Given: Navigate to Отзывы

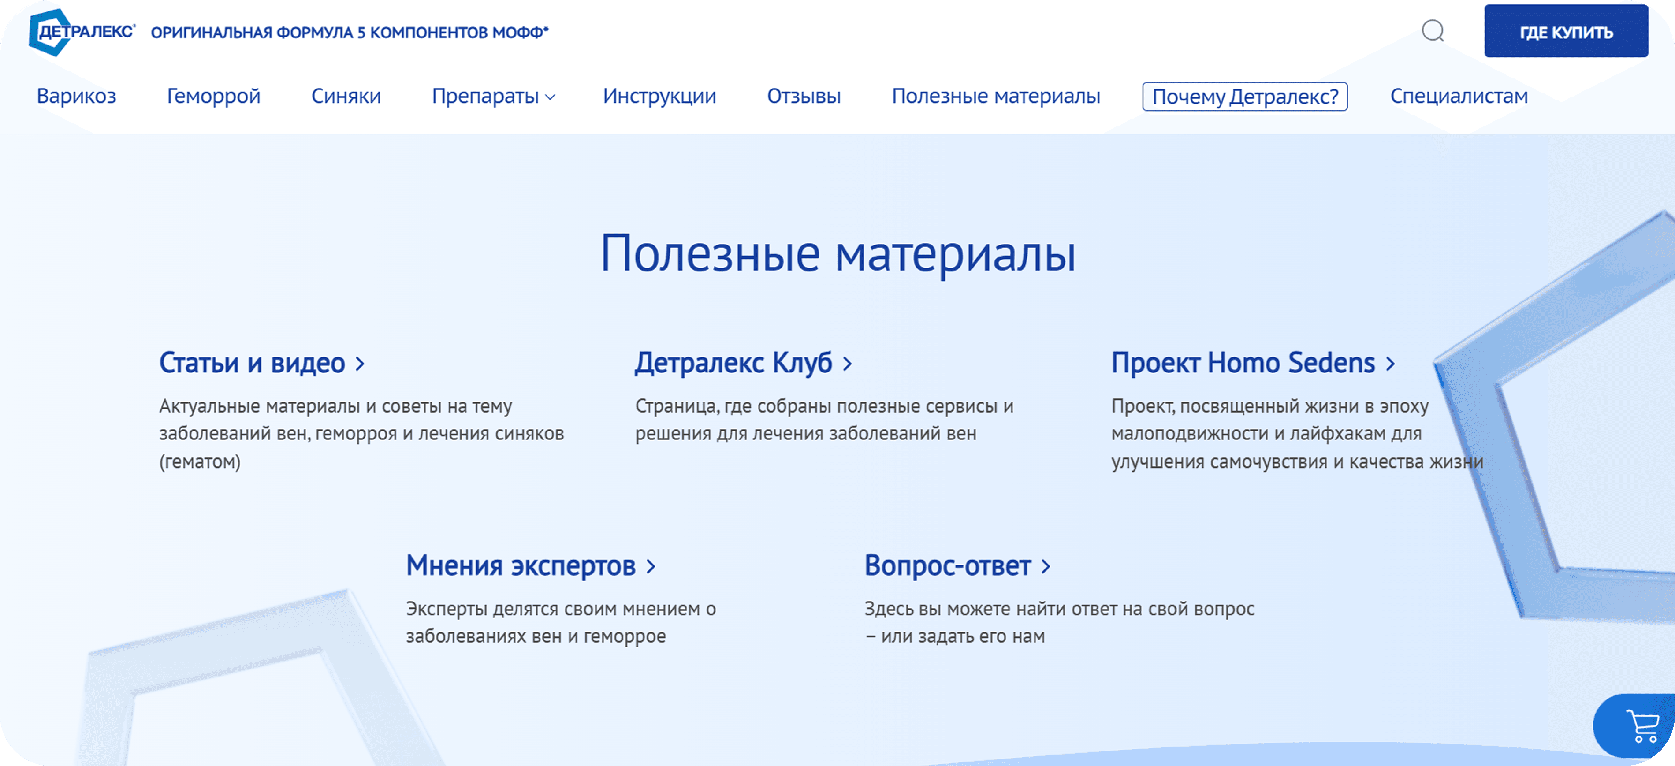Looking at the screenshot, I should tap(804, 96).
